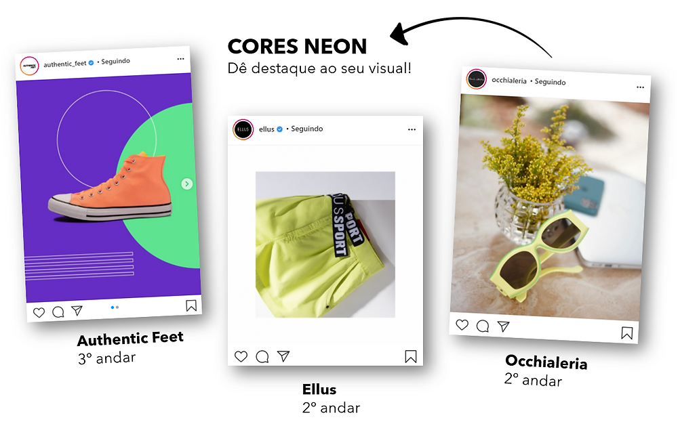678x426 pixels.
Task: Open comments on the Occhialeria post
Action: tap(483, 326)
